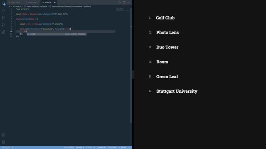Click the ESLint status bar item

click(x=123, y=147)
